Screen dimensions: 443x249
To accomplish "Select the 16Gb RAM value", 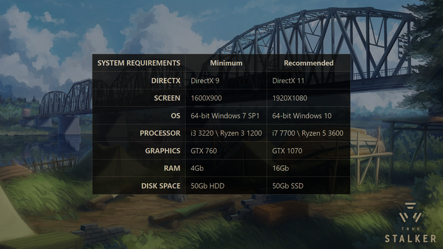I will (281, 168).
